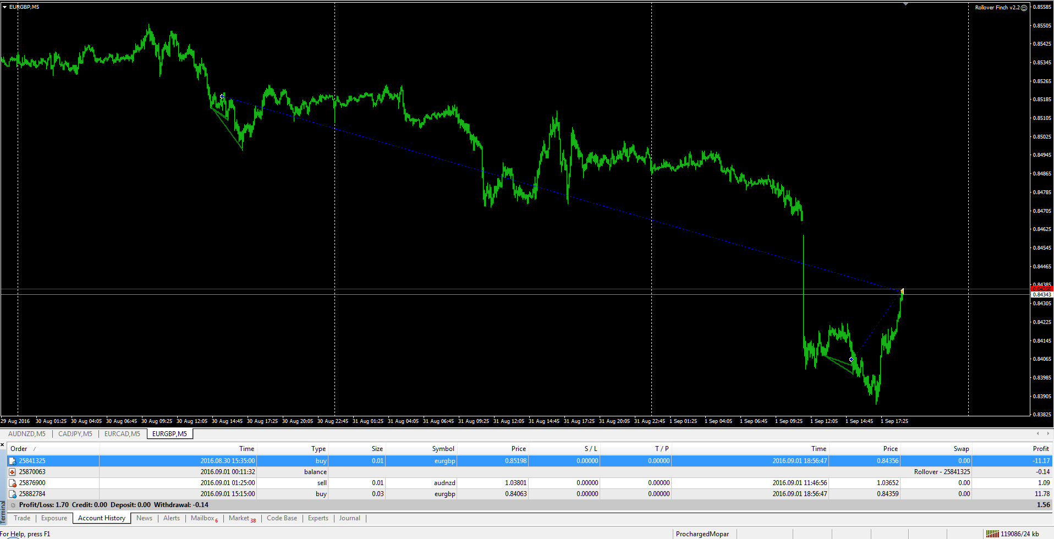
Task: Click the buy order icon for 25841325
Action: point(12,461)
